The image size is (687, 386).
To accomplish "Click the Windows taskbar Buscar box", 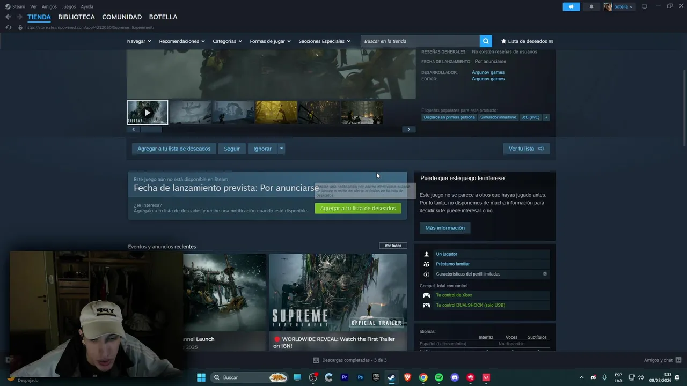I will [250, 377].
